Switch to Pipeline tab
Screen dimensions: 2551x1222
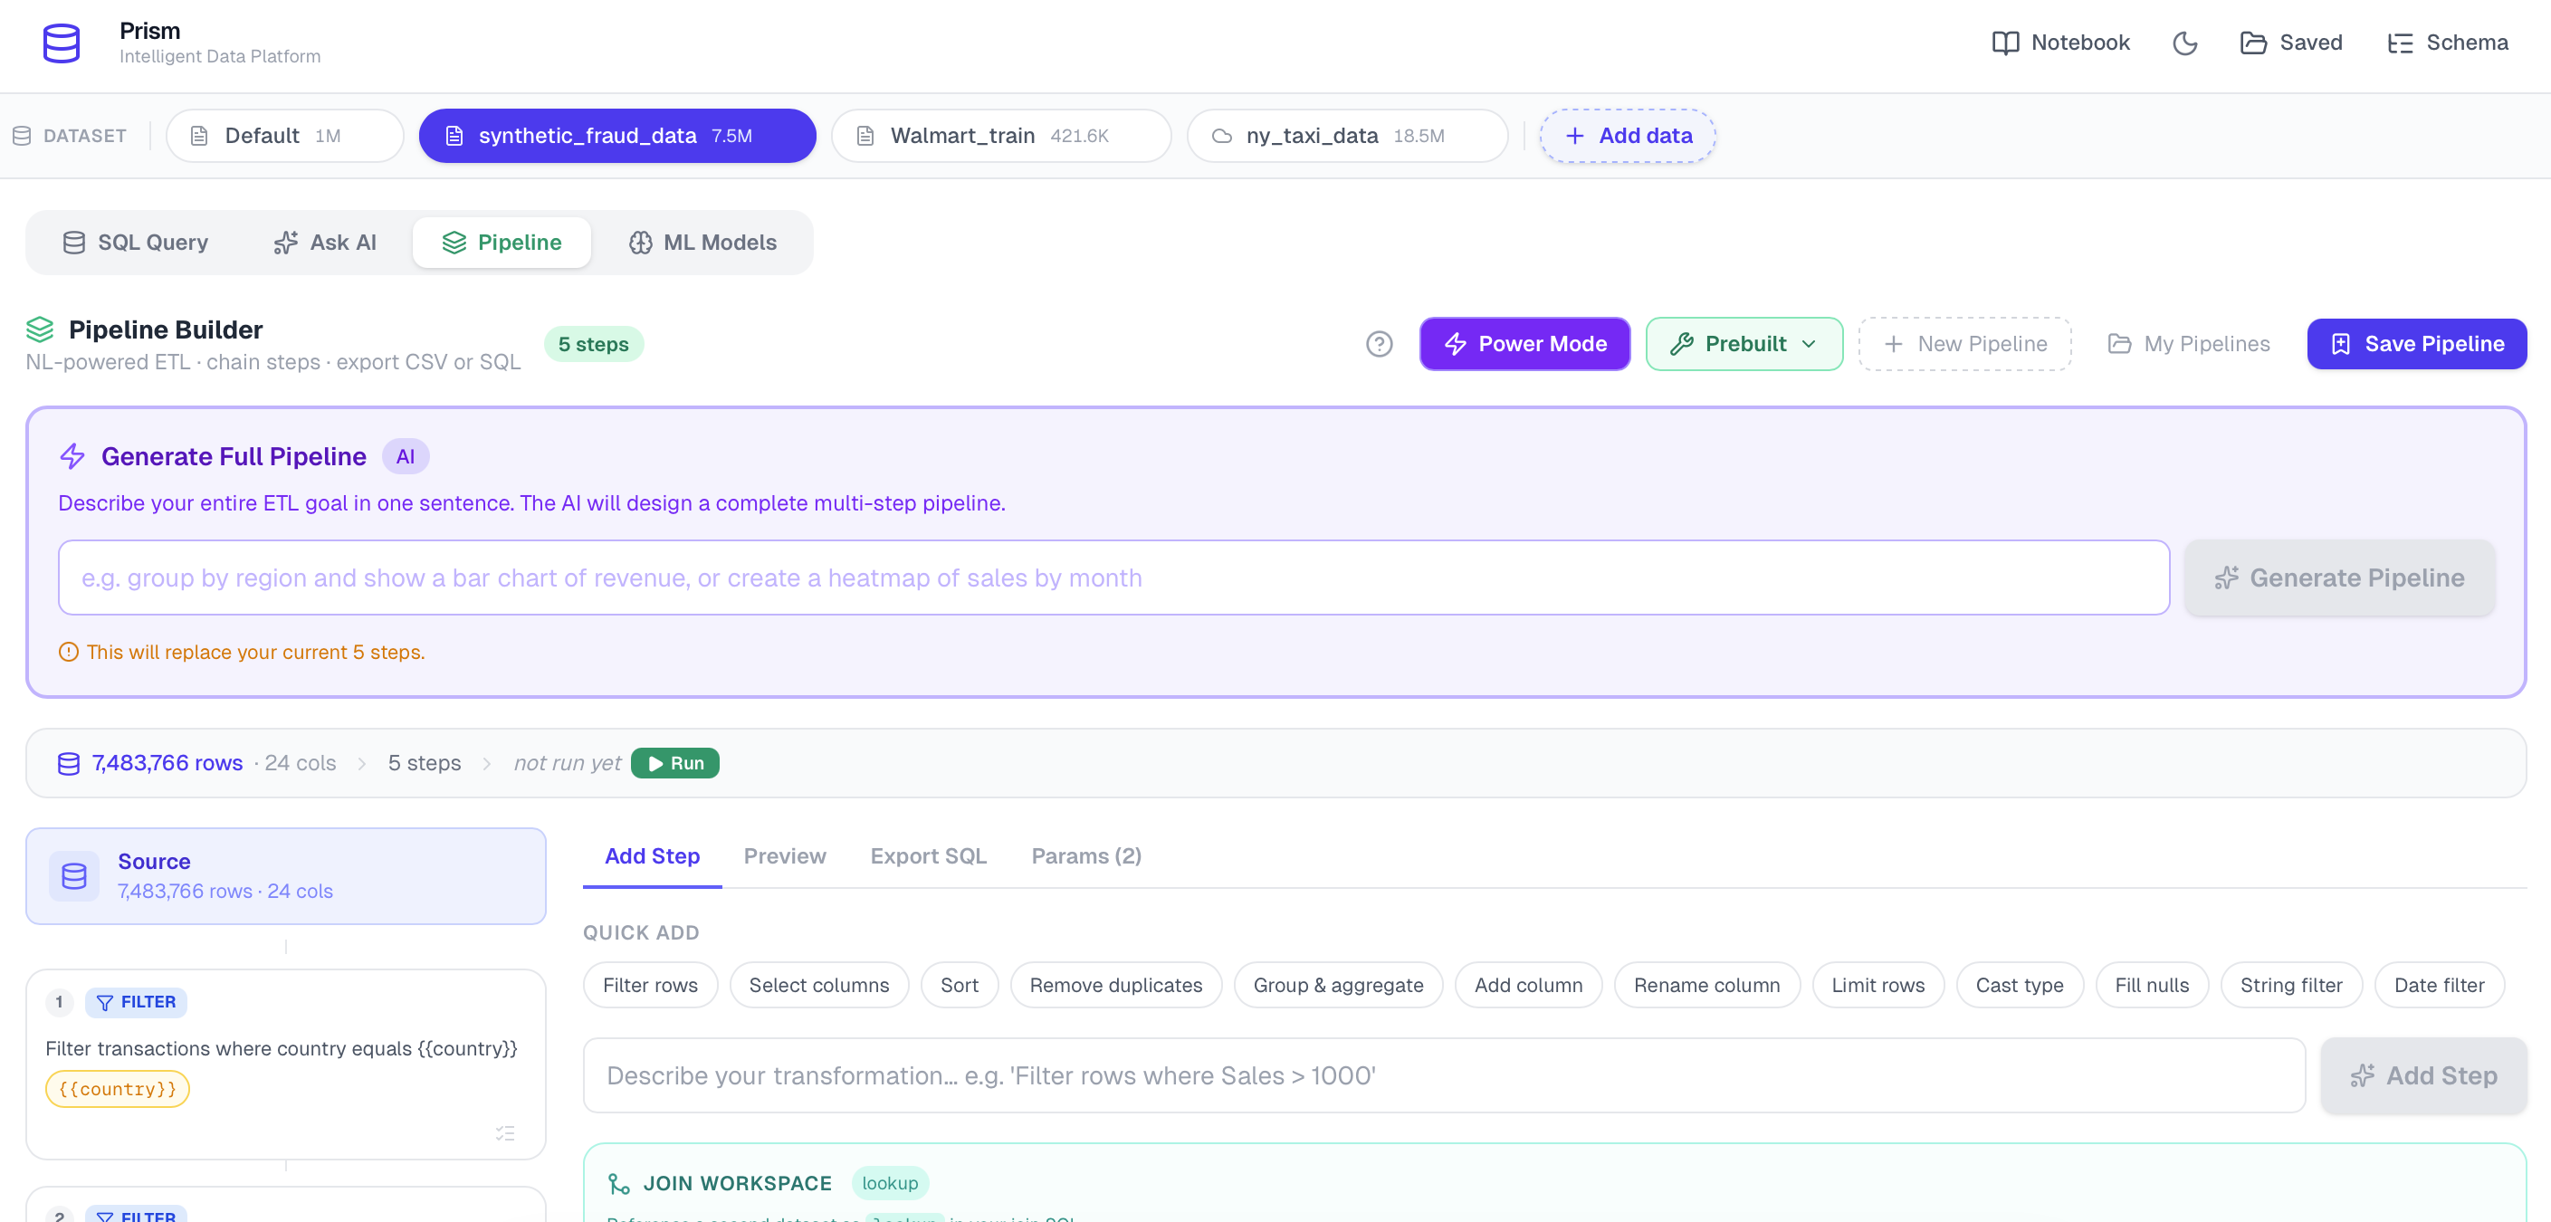tap(502, 243)
